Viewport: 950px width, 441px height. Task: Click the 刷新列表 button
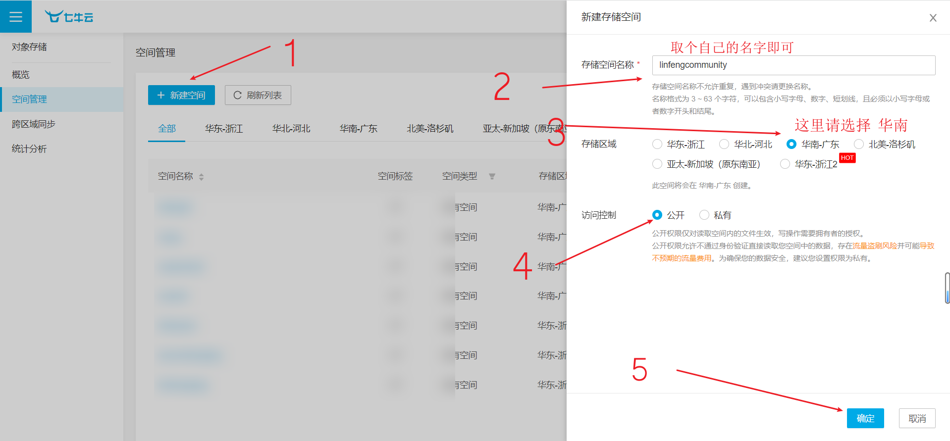[x=258, y=95]
